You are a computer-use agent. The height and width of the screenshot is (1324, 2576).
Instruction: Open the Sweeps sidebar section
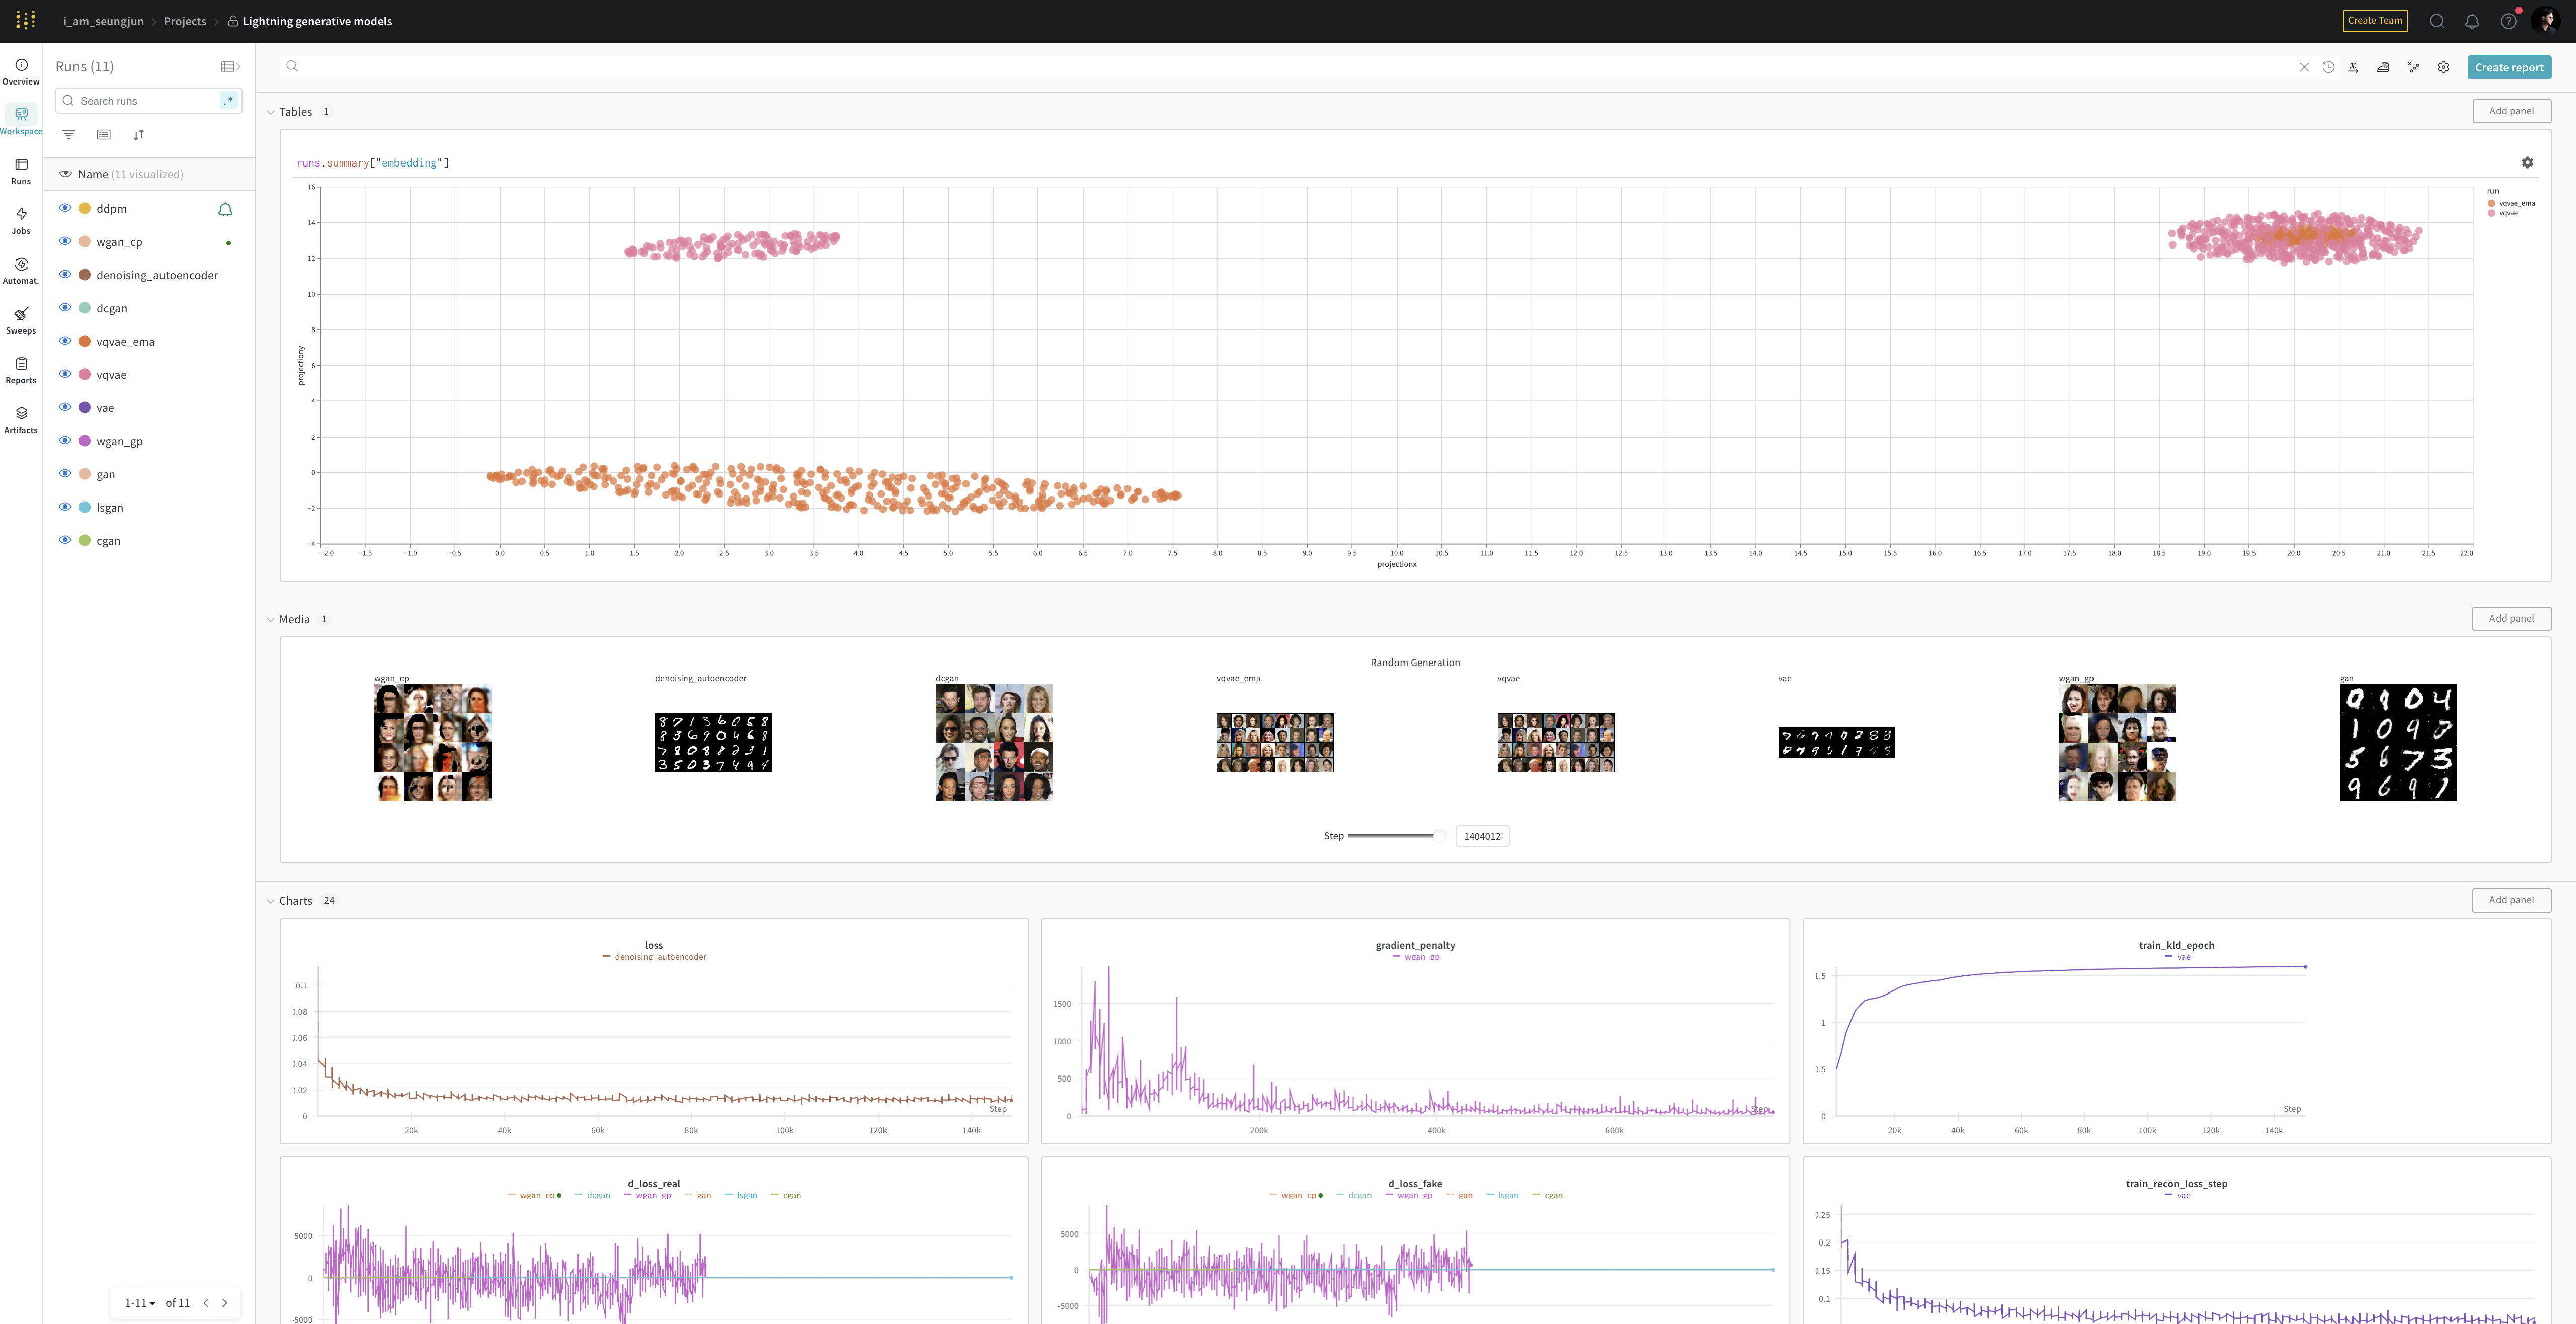tap(21, 320)
